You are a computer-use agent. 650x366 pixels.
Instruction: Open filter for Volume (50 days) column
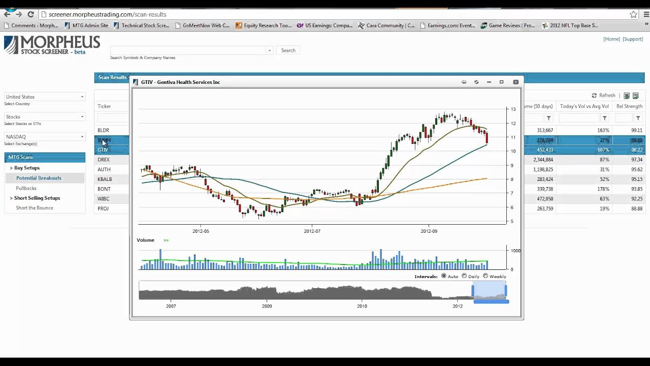pyautogui.click(x=548, y=118)
